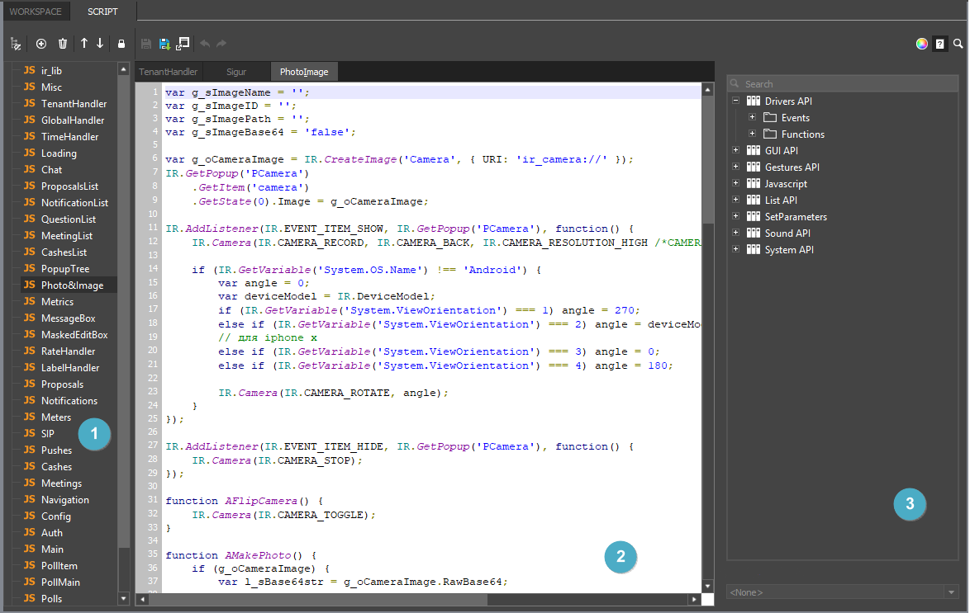Screen dimensions: 970x613
Task: Switch to the WORKSPACE tab
Action: click(x=36, y=12)
